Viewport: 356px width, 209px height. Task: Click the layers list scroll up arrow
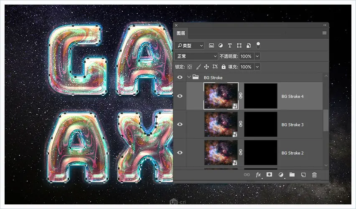tap(326, 76)
